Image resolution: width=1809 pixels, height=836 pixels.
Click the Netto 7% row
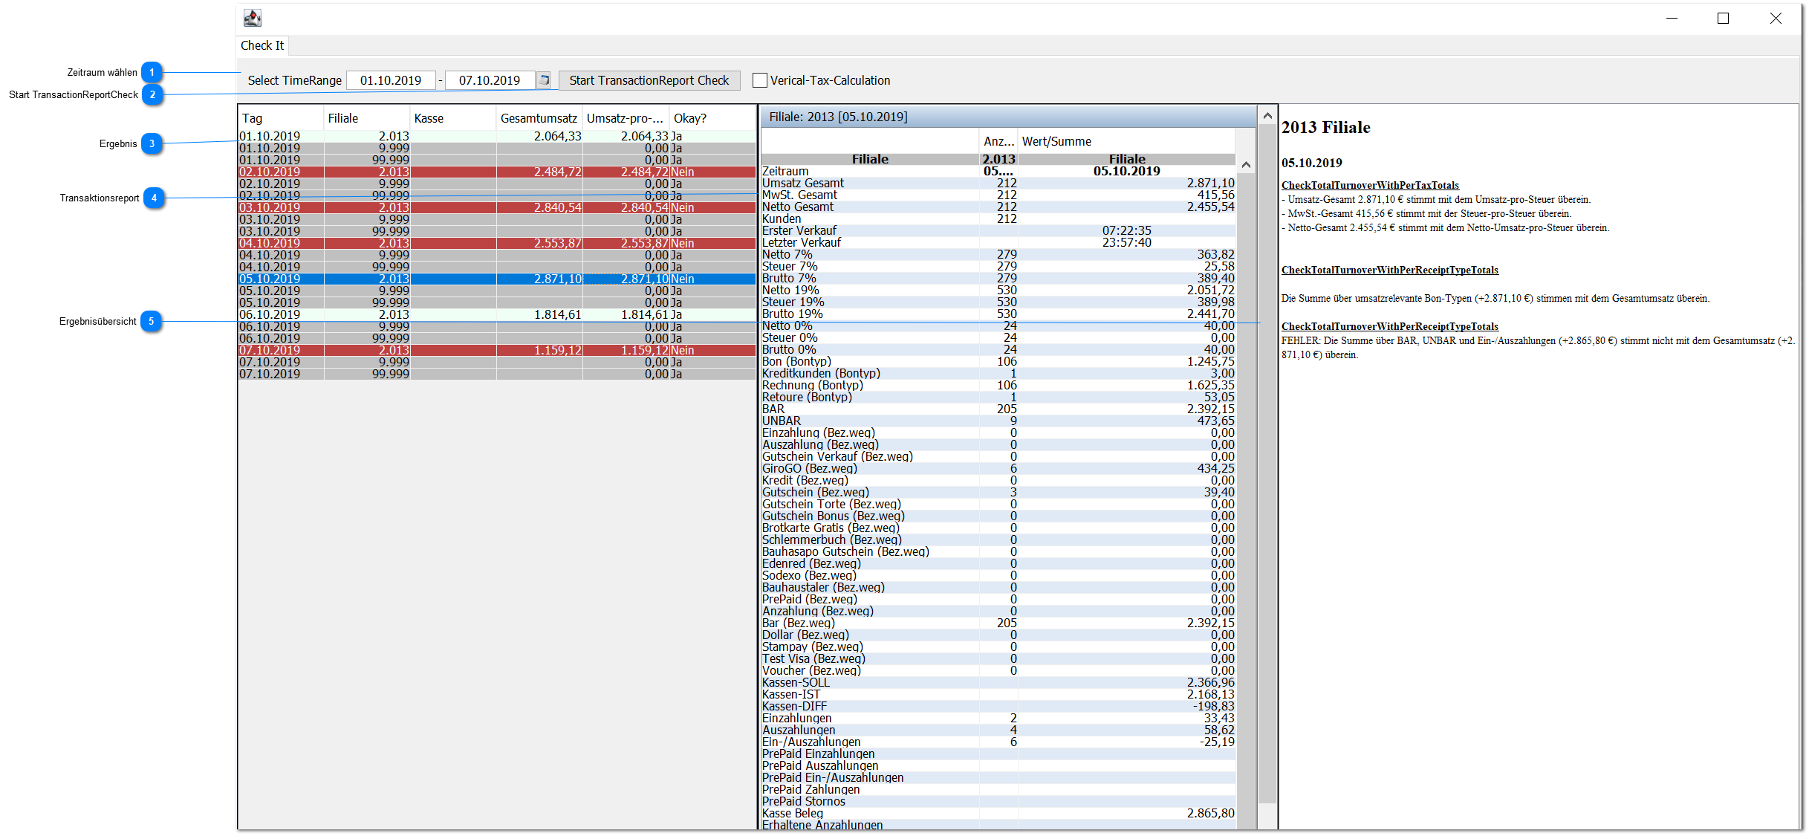pos(998,254)
